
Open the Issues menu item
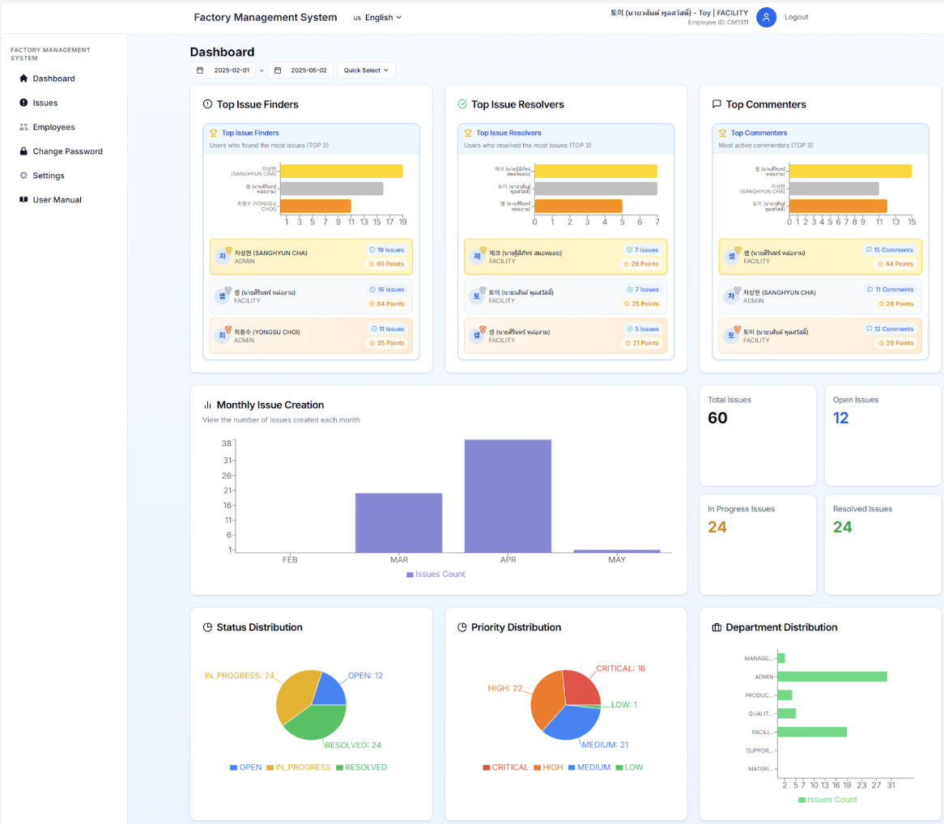point(45,103)
